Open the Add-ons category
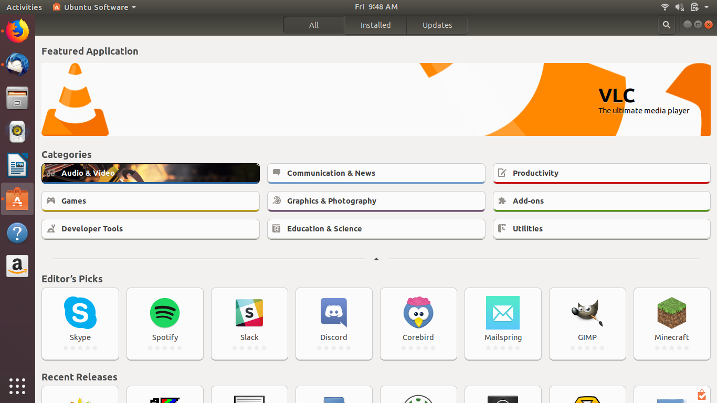This screenshot has height=403, width=717. coord(602,201)
